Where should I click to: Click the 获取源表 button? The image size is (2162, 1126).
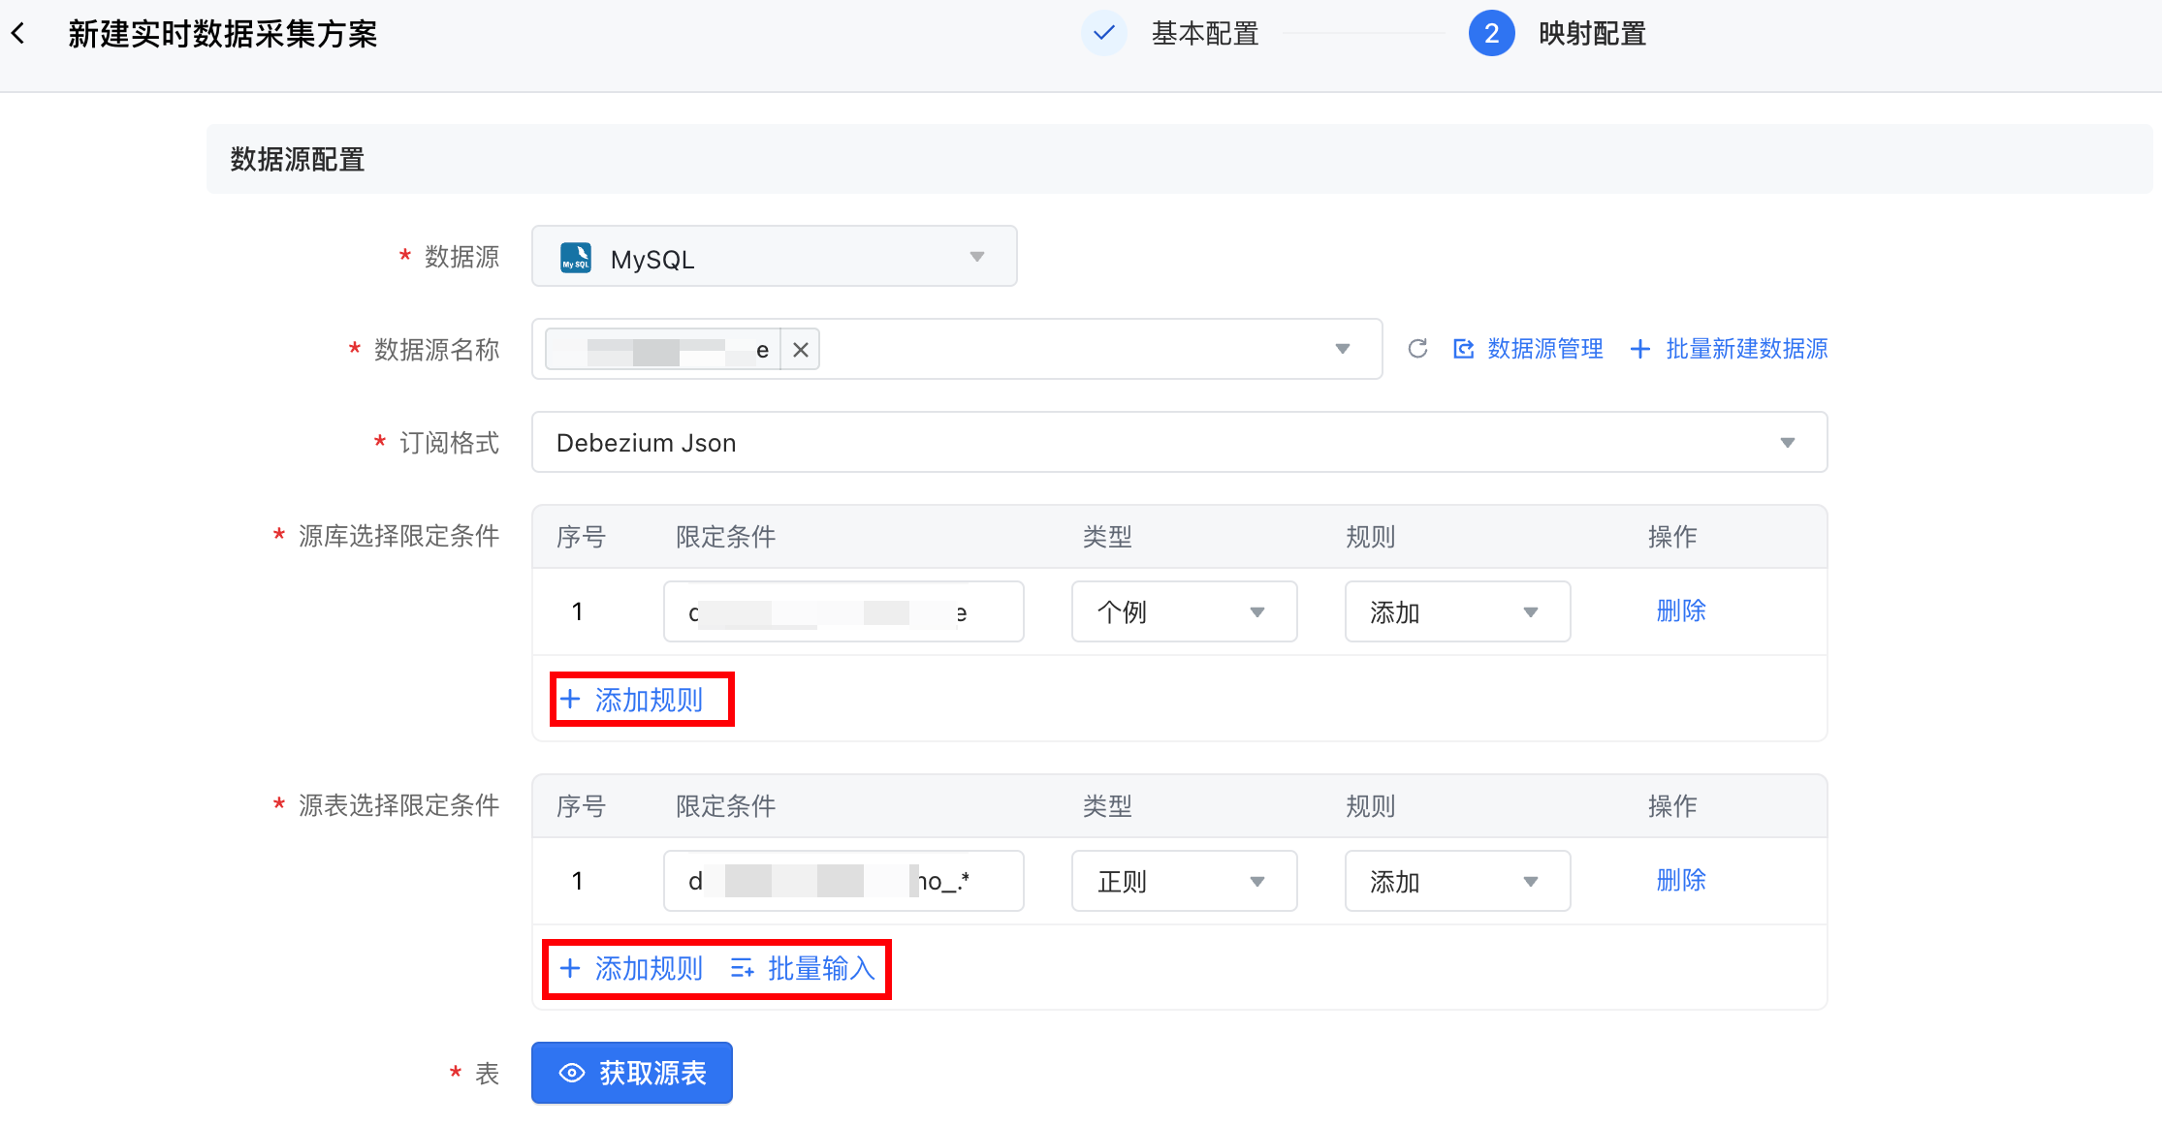coord(632,1073)
